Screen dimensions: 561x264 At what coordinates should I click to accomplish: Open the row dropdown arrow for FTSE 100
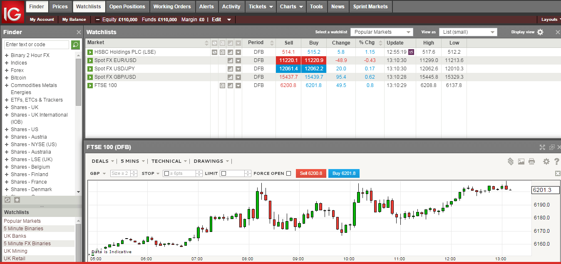[x=238, y=85]
